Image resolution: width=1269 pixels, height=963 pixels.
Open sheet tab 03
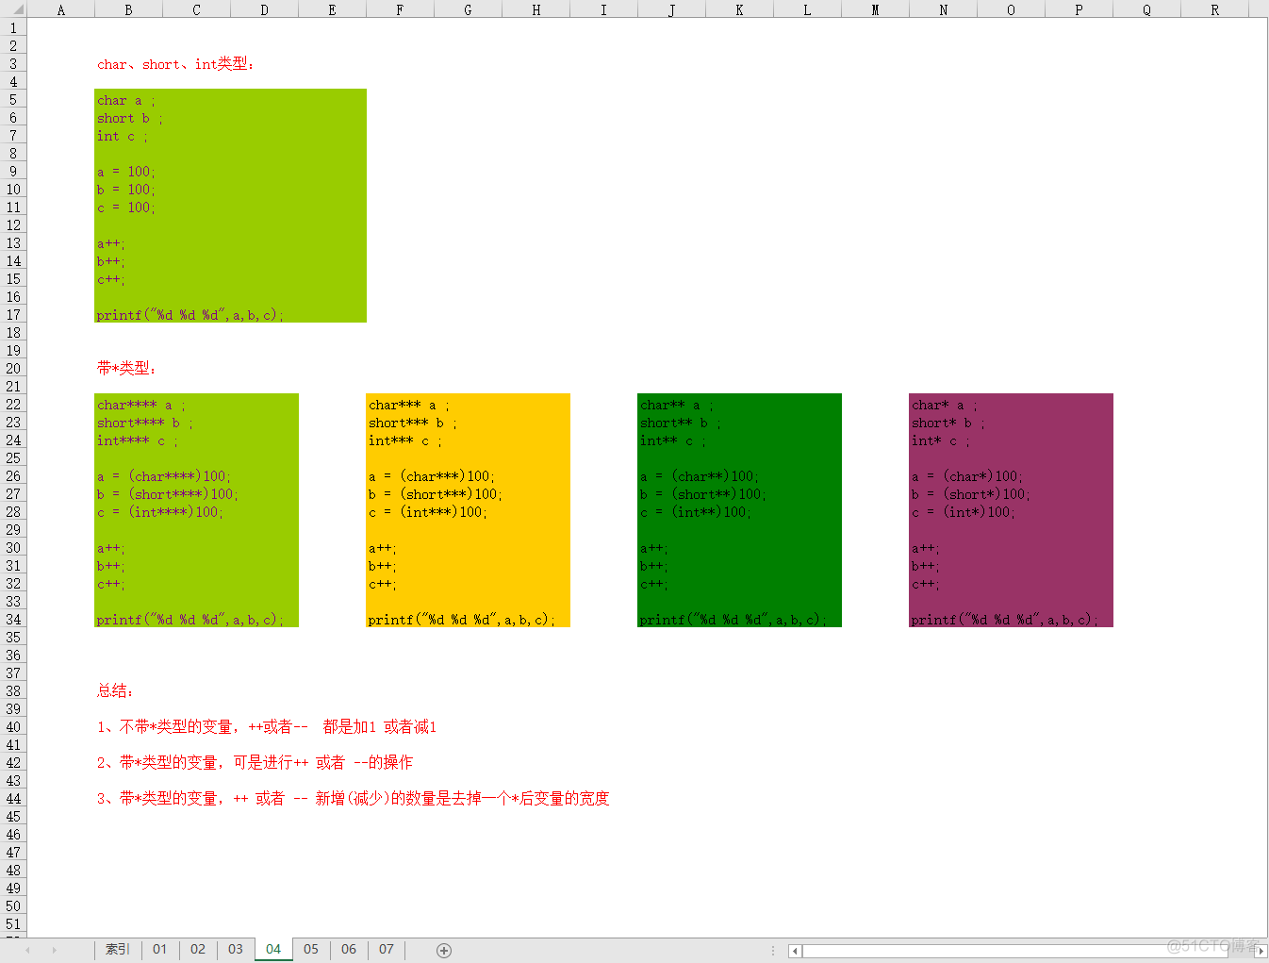236,949
